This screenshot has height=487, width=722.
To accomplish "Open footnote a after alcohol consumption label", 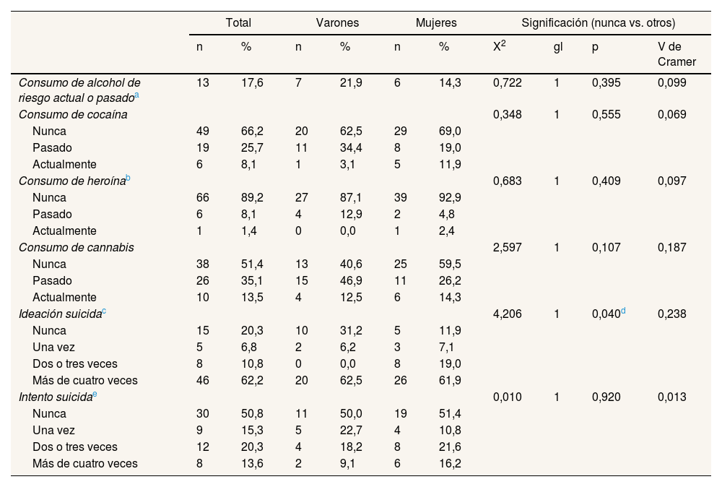I will [x=137, y=95].
